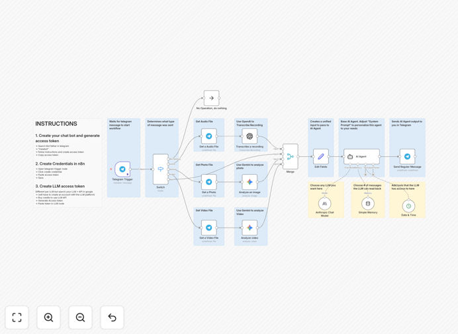Click '3. Create LLM access token' heading
Viewport: 458px width, 334px height.
[x=60, y=187]
